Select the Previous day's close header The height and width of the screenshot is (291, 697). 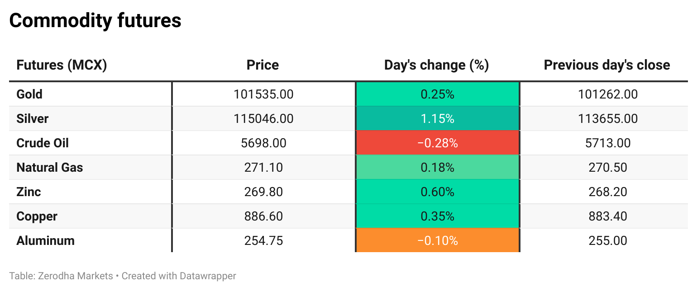point(607,65)
